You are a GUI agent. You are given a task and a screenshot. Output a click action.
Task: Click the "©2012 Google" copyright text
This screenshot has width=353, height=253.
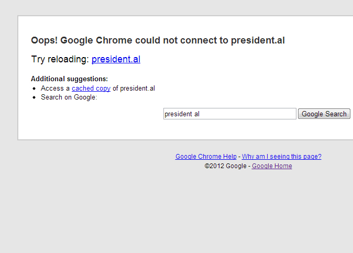click(226, 166)
